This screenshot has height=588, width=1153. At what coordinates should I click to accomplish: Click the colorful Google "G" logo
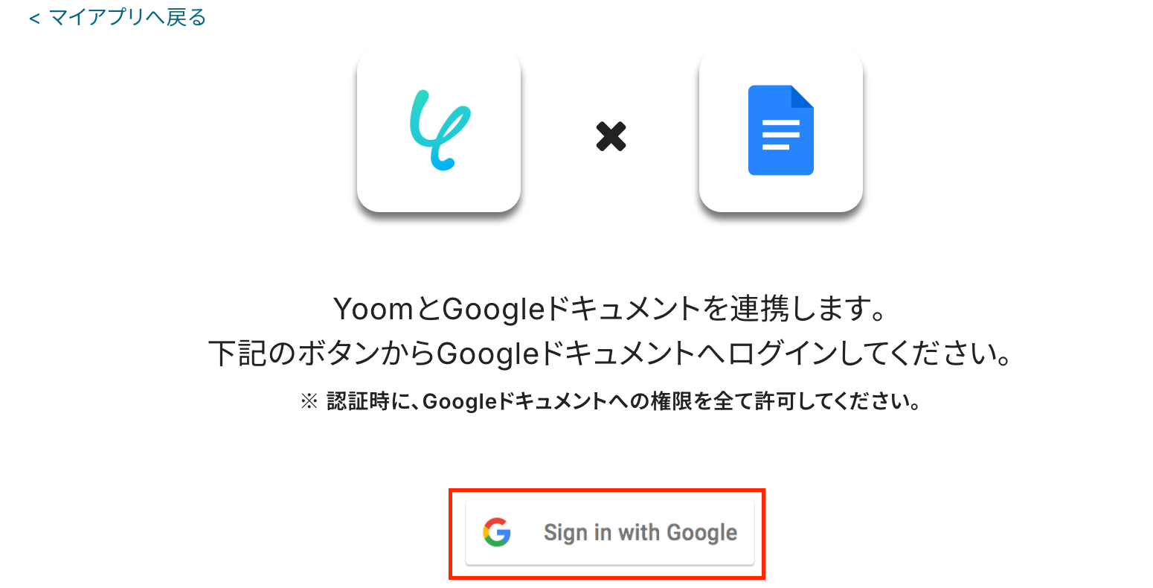coord(497,532)
